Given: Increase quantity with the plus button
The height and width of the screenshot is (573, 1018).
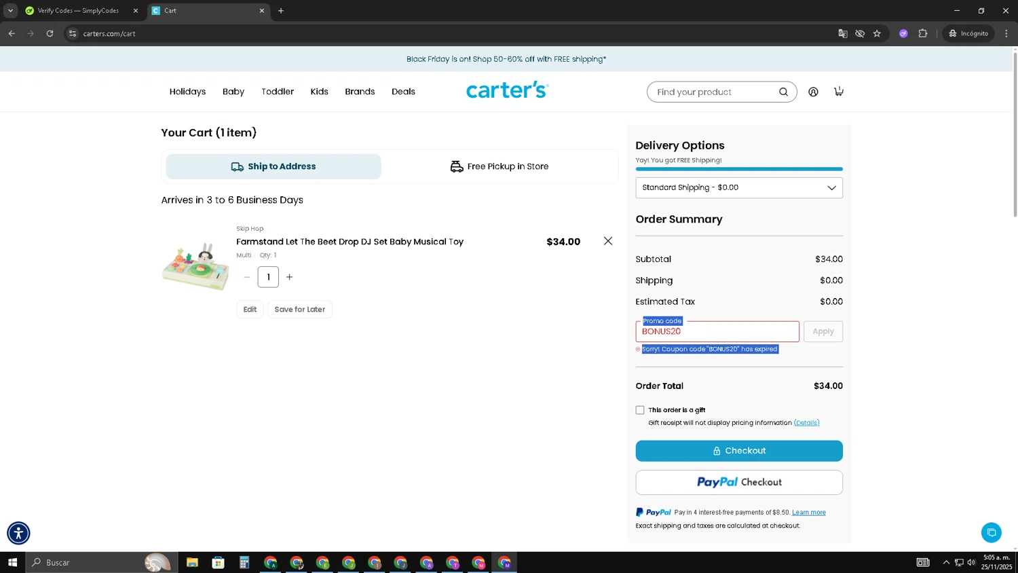Looking at the screenshot, I should [x=290, y=277].
